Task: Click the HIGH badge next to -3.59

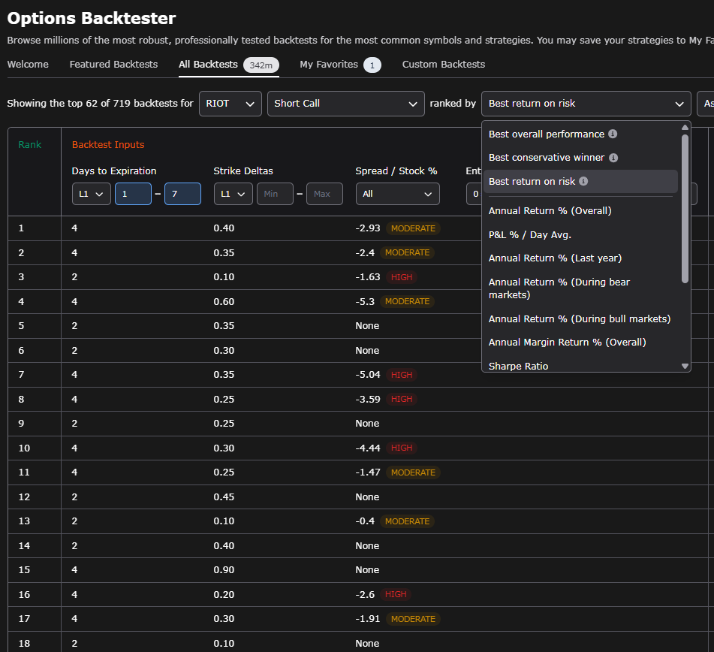Action: click(x=402, y=399)
